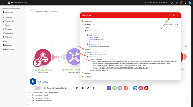The width and height of the screenshot is (193, 107).
Task: Collapse the Adobe Firefly panel with resize icon
Action: (170, 15)
